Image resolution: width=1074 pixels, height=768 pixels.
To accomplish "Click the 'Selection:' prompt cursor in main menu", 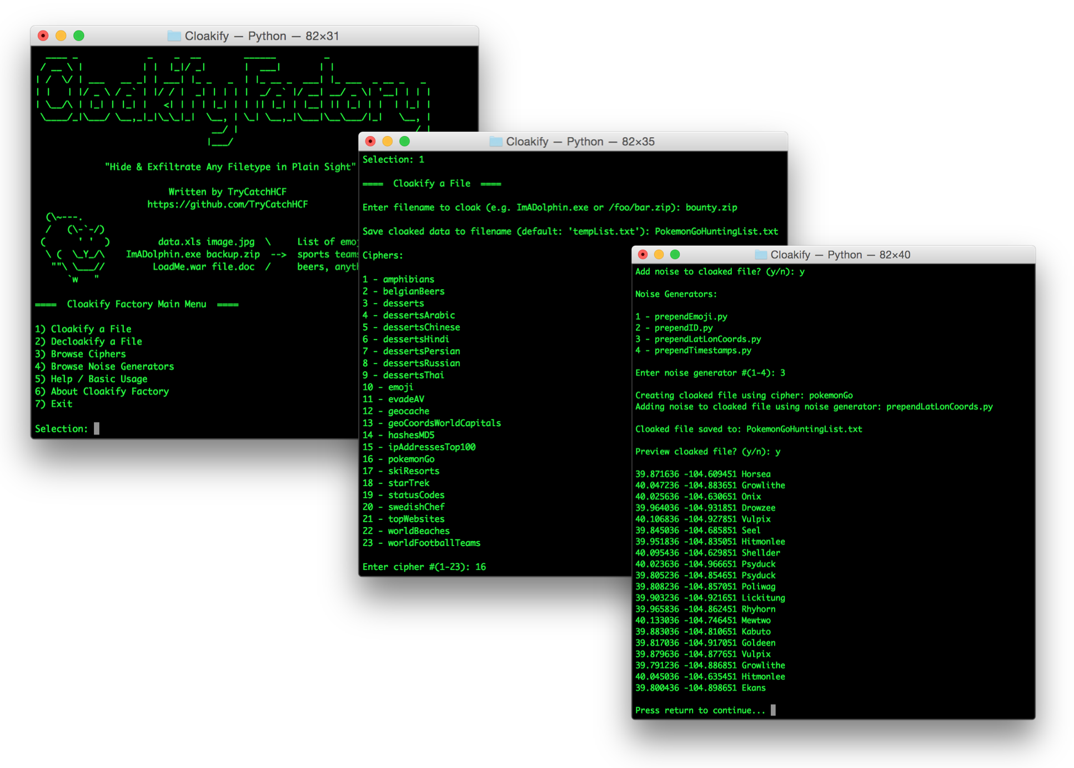I will coord(97,428).
